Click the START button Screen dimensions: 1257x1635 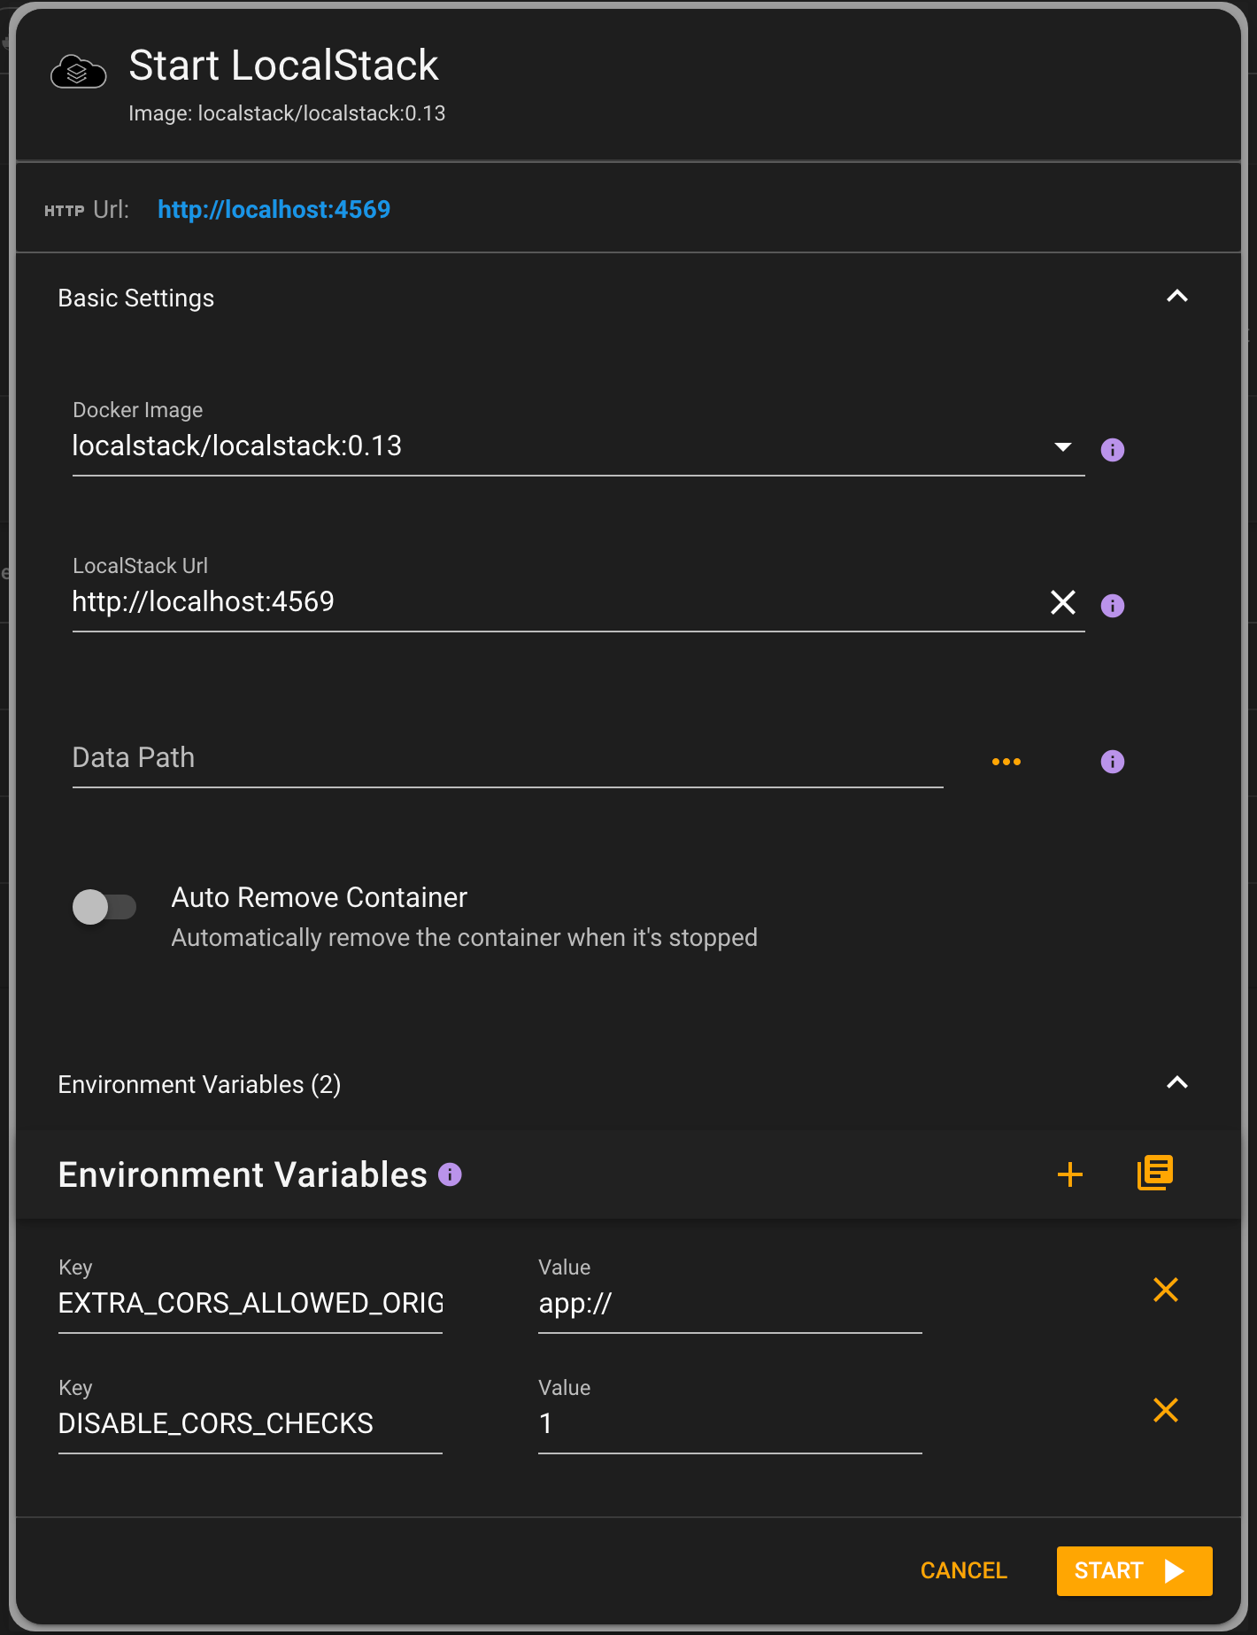(x=1134, y=1571)
